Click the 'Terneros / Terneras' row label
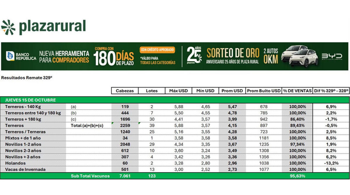The image size is (350, 195). coord(25,132)
